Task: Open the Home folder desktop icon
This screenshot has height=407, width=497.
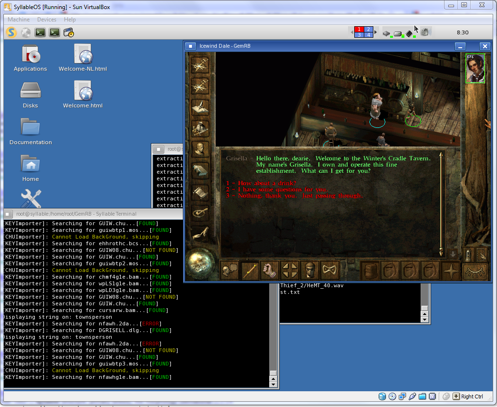Action: pyautogui.click(x=31, y=168)
